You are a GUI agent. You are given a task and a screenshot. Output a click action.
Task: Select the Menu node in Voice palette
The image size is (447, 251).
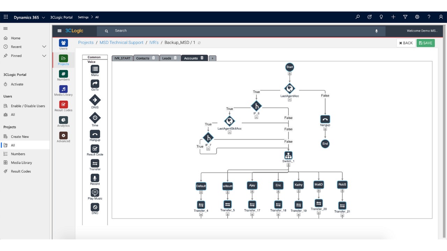tap(95, 69)
